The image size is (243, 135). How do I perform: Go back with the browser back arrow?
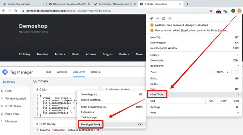pos(3,11)
